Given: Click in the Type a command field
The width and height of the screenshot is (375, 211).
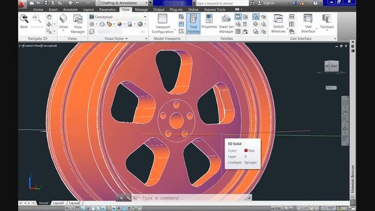Looking at the screenshot, I should point(189,198).
